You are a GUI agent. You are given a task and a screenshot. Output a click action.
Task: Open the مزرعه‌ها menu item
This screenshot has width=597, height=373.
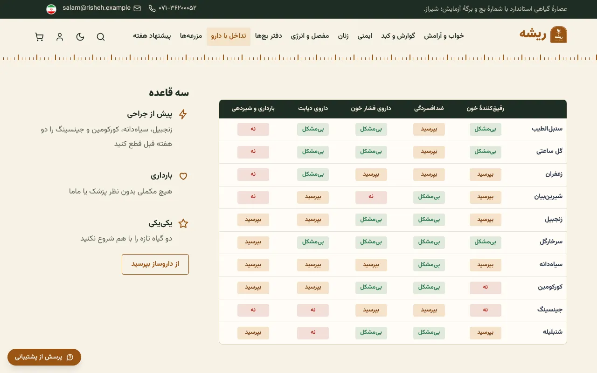(x=191, y=36)
